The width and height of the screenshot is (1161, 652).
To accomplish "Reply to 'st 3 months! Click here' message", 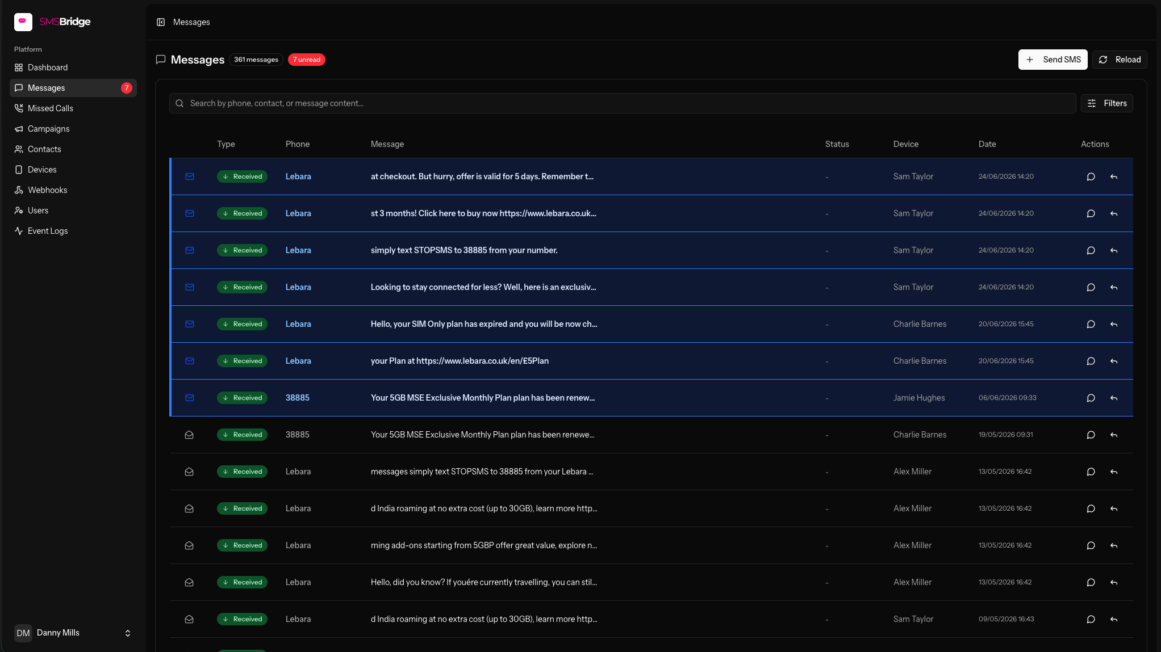I will click(1113, 213).
